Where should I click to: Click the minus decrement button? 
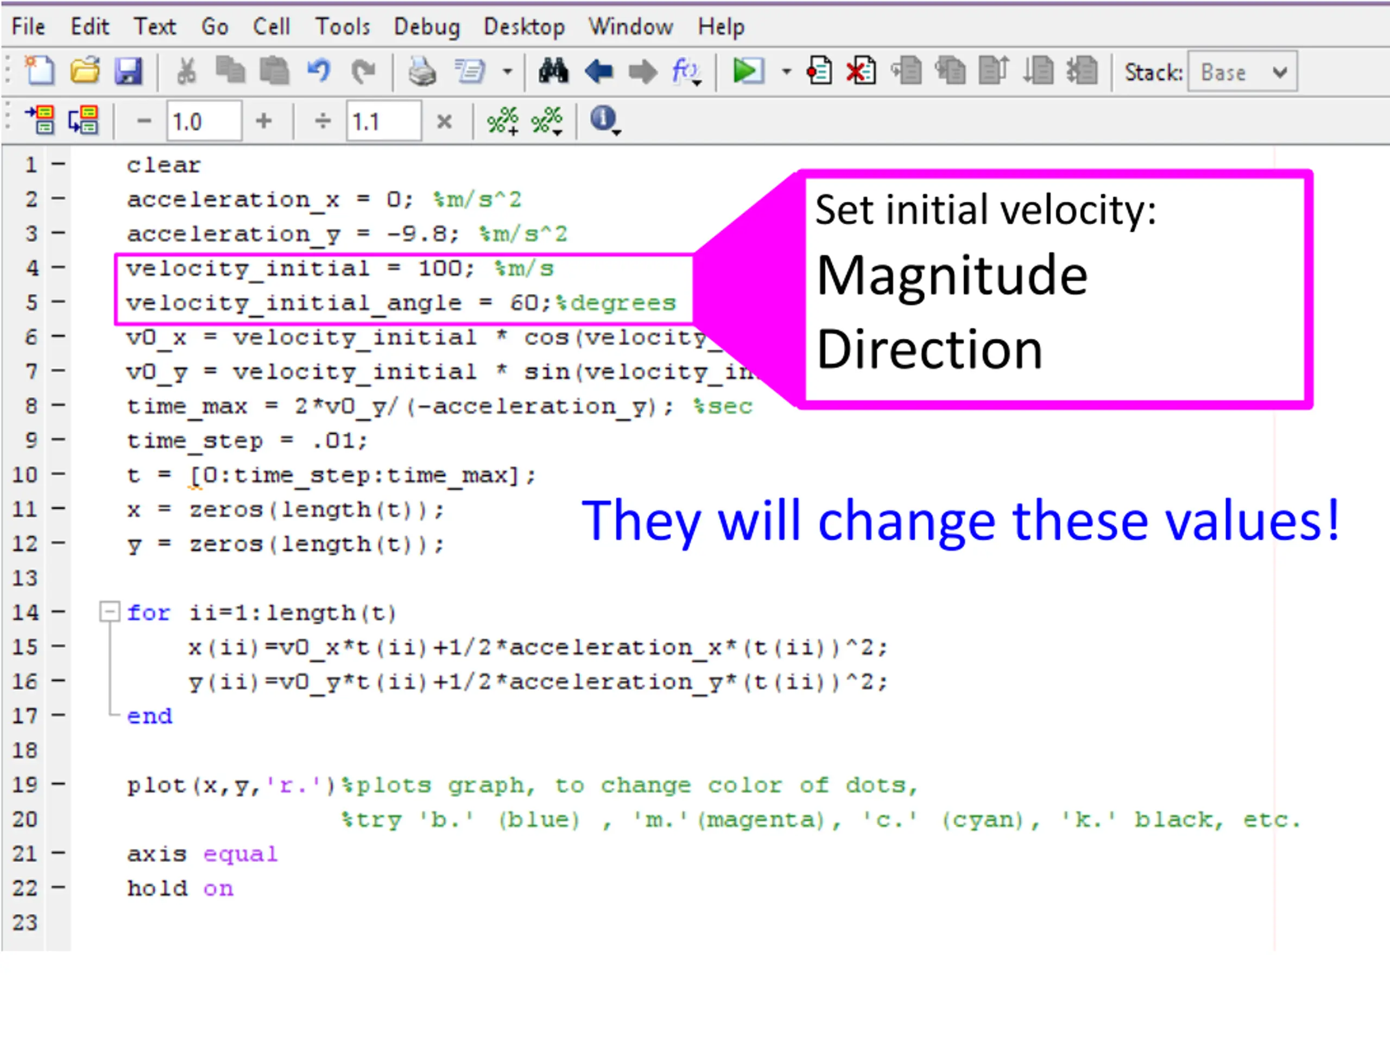click(x=144, y=120)
